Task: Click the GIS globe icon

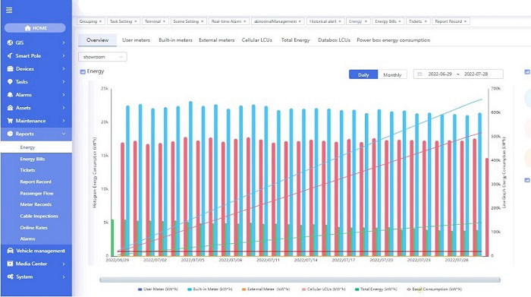Action: point(10,43)
